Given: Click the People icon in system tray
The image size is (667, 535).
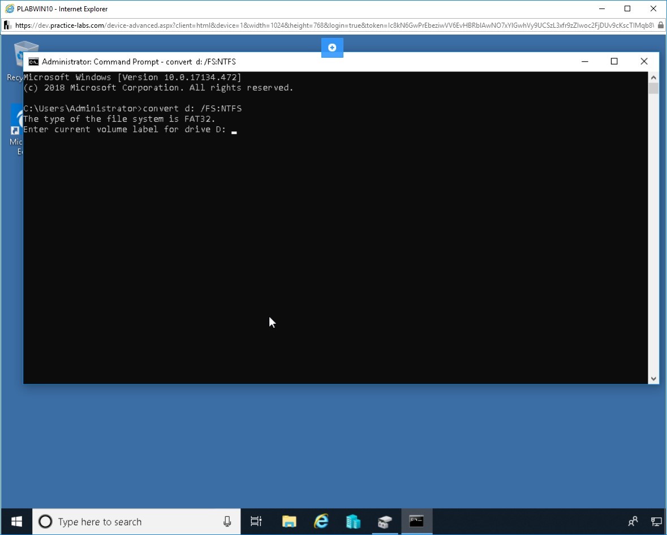Looking at the screenshot, I should [x=633, y=521].
